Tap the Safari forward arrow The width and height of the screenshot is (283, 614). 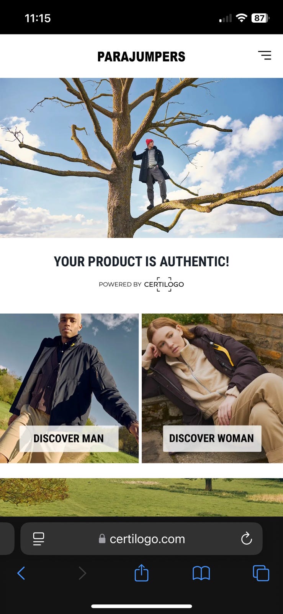click(x=82, y=573)
